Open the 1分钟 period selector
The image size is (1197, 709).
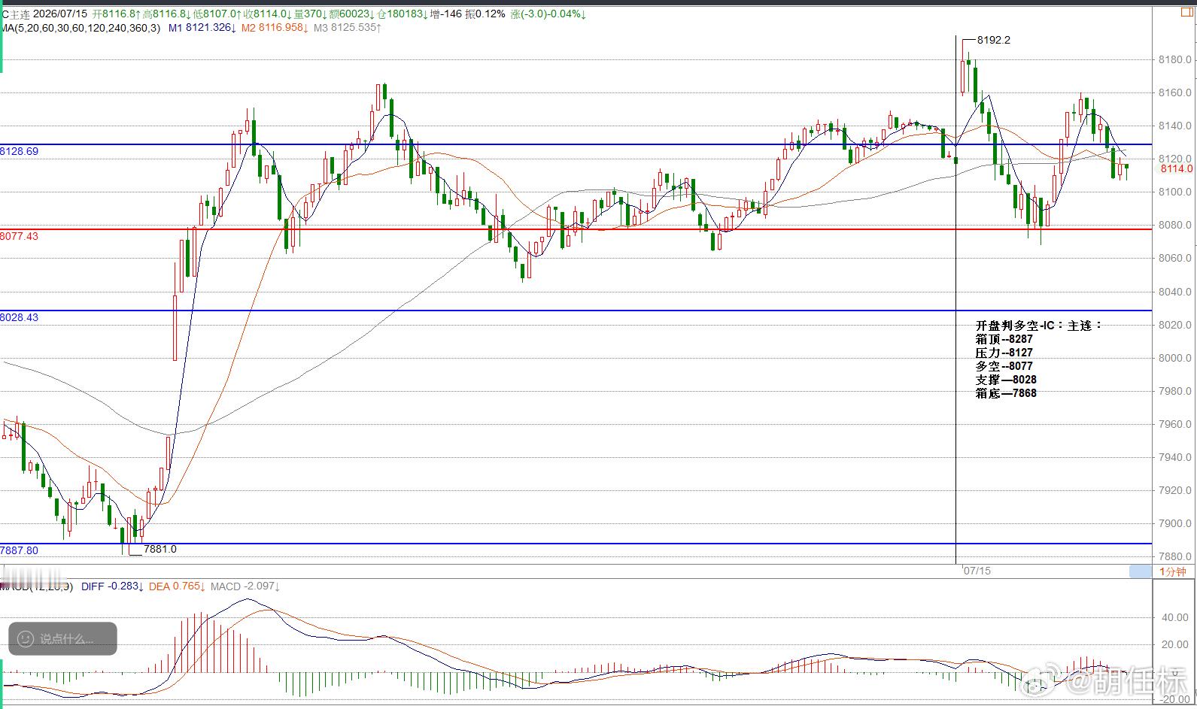1173,571
